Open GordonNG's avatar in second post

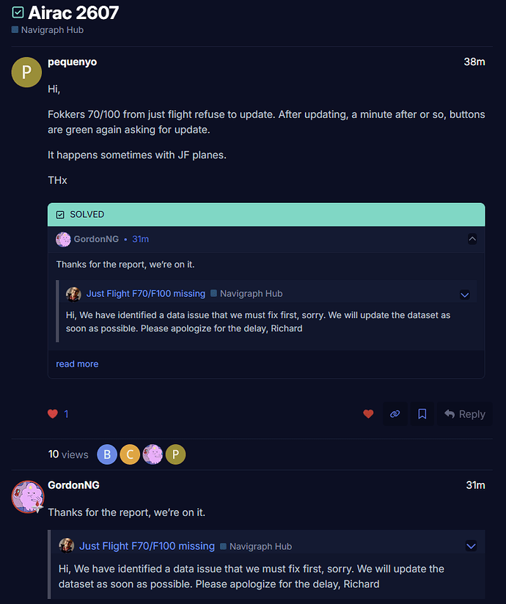27,496
